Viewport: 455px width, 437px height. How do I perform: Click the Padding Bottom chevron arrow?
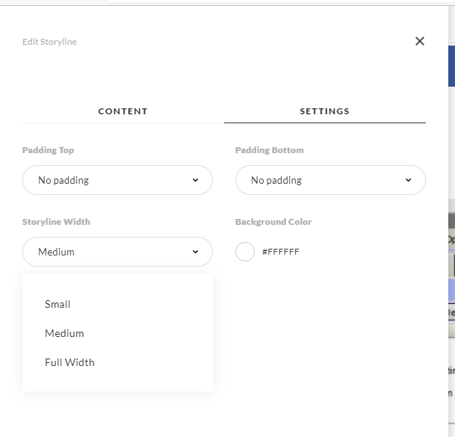coord(408,180)
